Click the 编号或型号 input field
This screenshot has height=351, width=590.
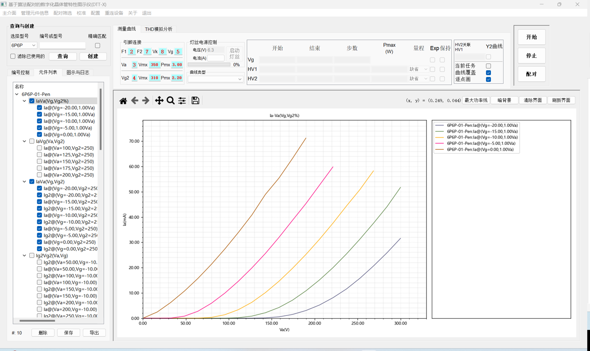coord(63,45)
